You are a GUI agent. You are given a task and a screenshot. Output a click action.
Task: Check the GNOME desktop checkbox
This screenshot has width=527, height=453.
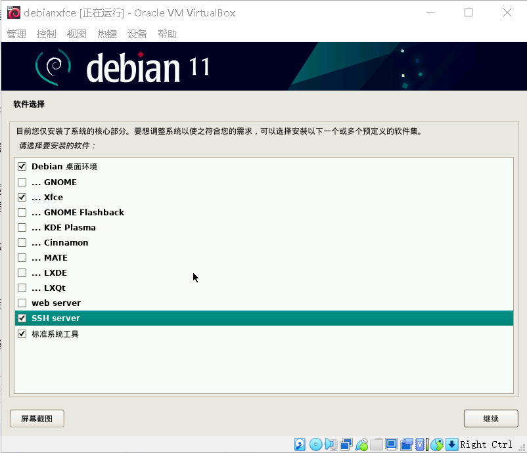coord(22,182)
